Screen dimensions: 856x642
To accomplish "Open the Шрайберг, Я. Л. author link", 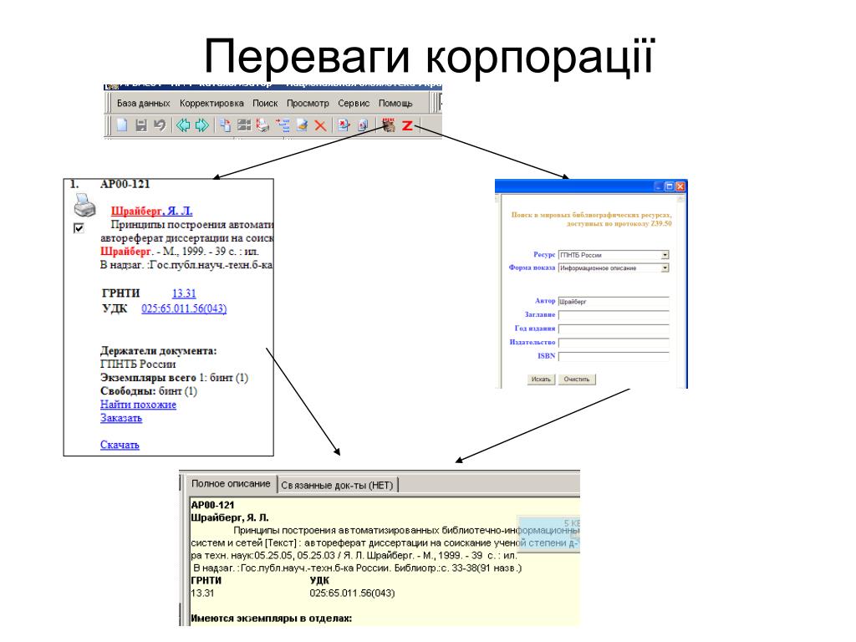I will tap(152, 211).
